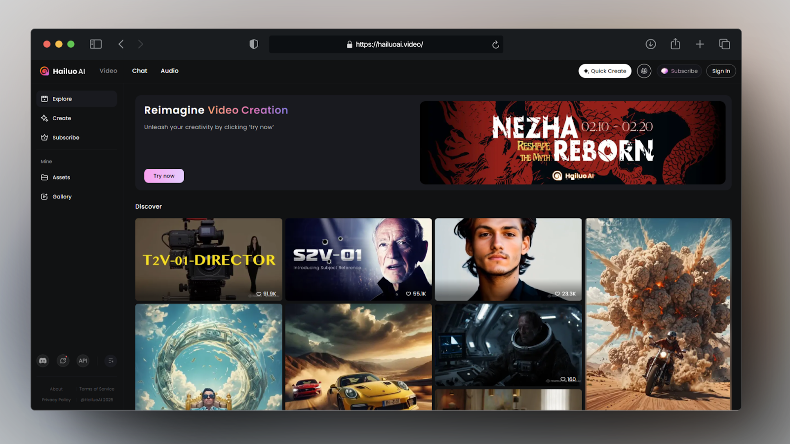Click the Try now button
Screen dimensions: 790x444
[x=164, y=176]
